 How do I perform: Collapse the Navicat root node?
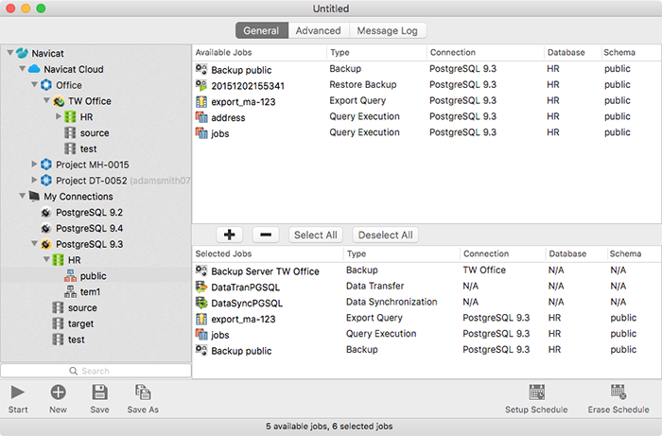pos(10,53)
